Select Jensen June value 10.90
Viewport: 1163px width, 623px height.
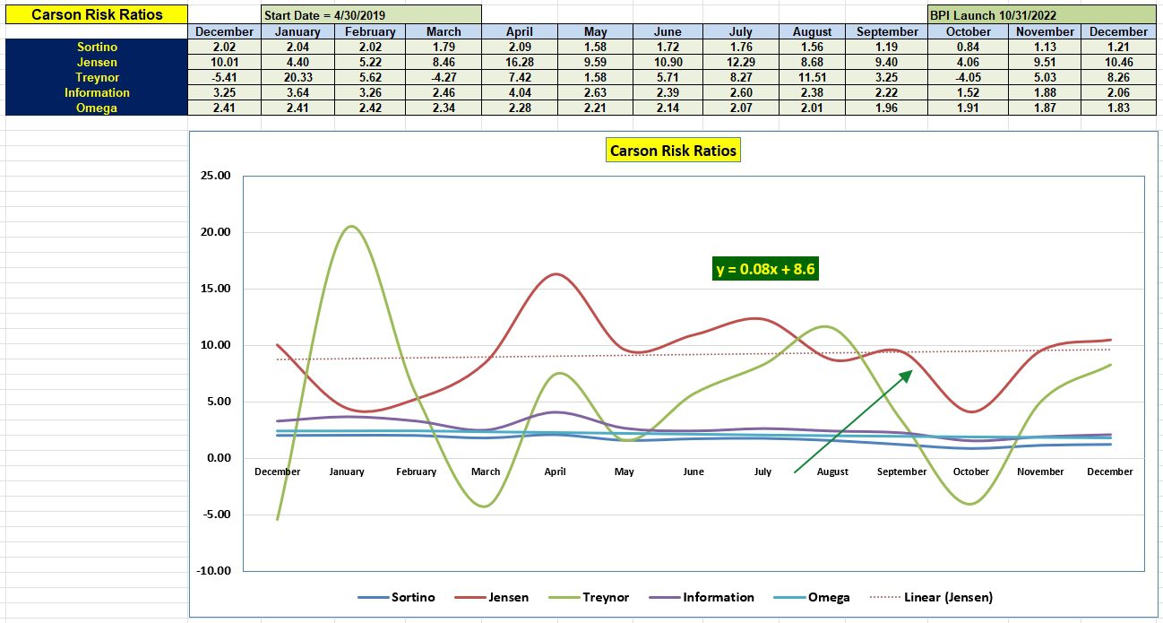666,62
